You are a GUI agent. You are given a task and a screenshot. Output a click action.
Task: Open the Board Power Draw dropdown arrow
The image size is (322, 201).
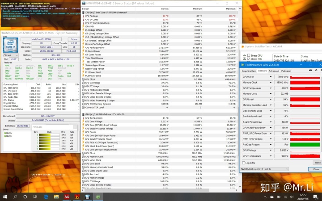[x=271, y=122]
